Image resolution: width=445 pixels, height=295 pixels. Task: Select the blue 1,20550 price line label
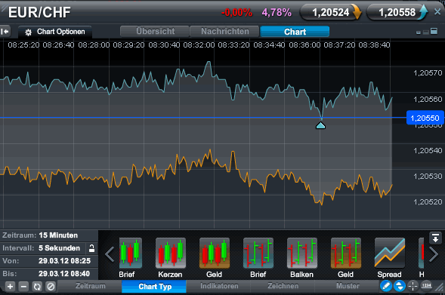click(425, 118)
